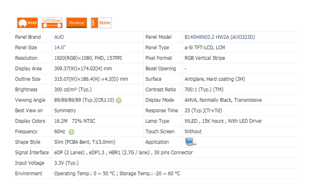This screenshot has height=195, width=312.
Task: Select 89/89/89/89 (Typ.)(CR≥10) viewing angle value
Action: (84, 100)
